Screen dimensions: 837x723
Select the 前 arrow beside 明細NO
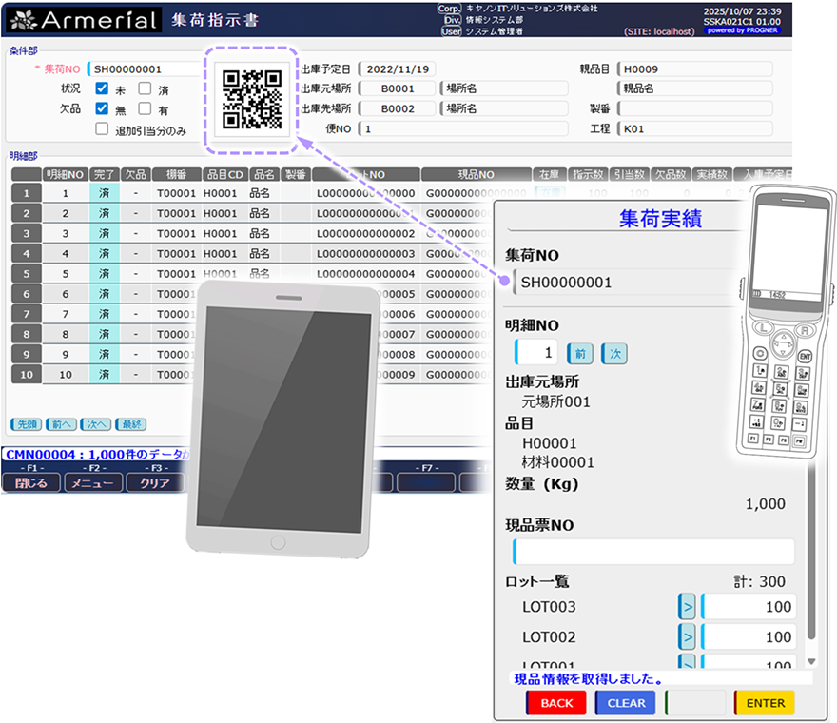click(579, 353)
